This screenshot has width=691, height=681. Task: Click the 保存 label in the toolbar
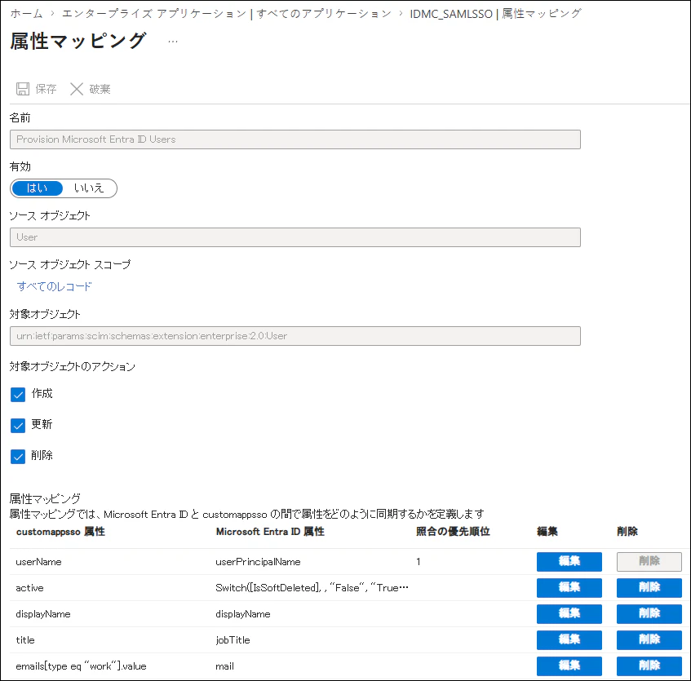[46, 89]
